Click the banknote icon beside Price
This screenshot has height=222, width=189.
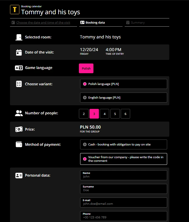pyautogui.click(x=19, y=129)
